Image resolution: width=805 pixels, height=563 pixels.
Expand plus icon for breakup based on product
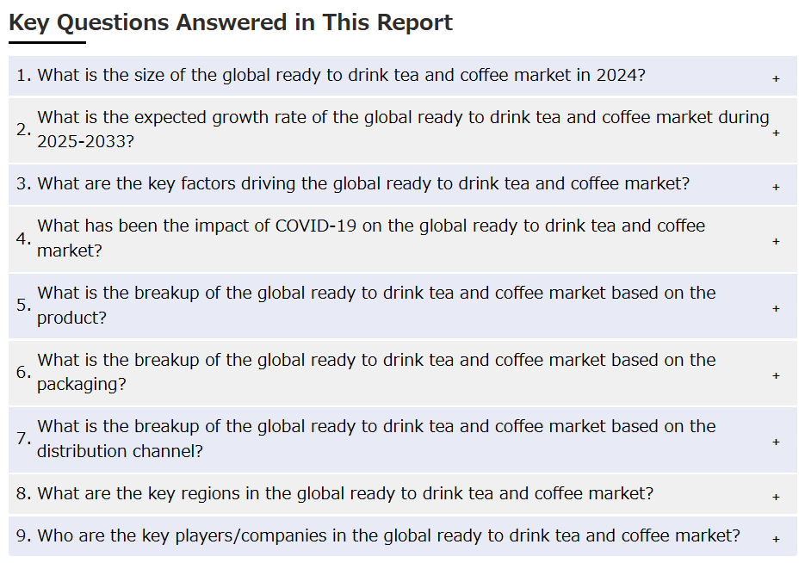coord(776,308)
